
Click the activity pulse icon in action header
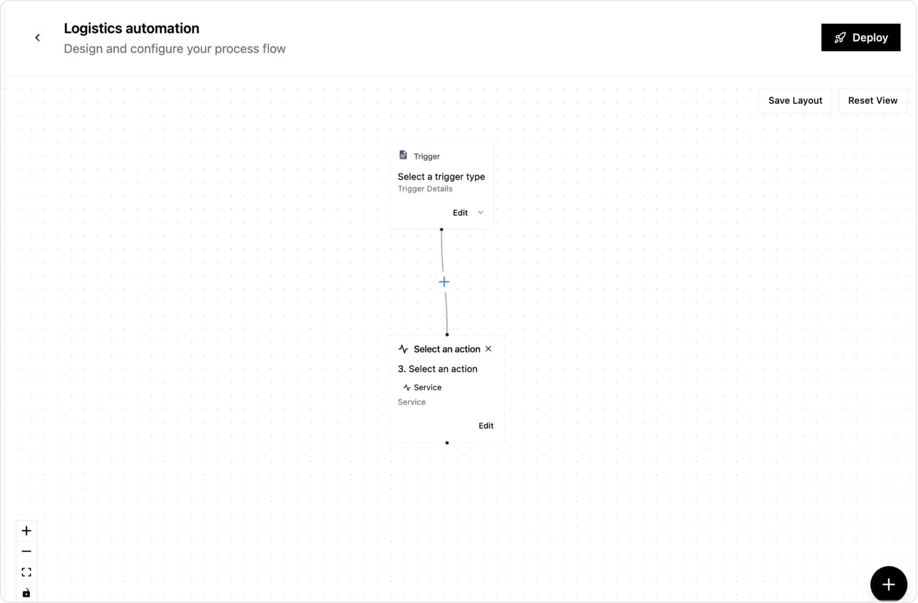click(403, 349)
